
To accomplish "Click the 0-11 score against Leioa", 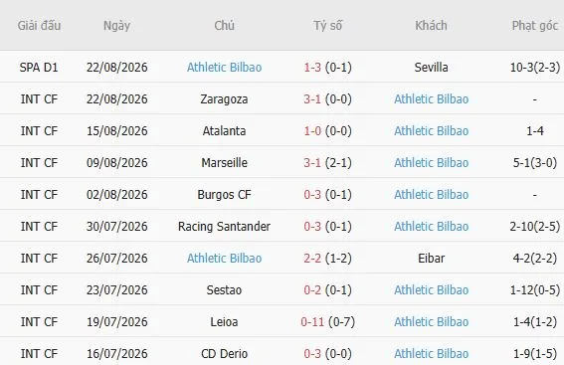I will click(x=312, y=321).
